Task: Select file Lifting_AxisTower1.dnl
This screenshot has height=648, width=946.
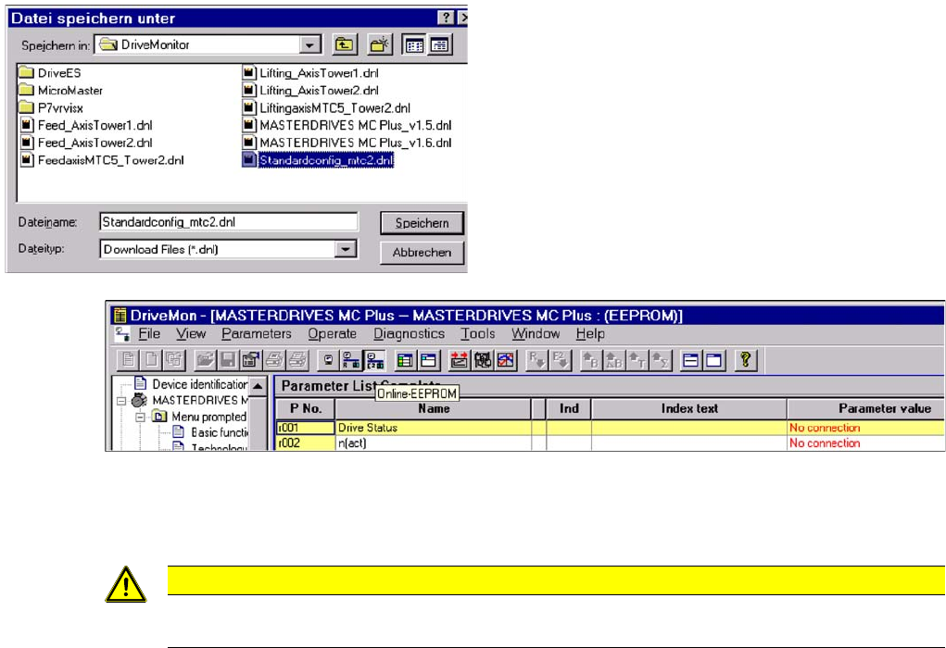Action: point(310,73)
